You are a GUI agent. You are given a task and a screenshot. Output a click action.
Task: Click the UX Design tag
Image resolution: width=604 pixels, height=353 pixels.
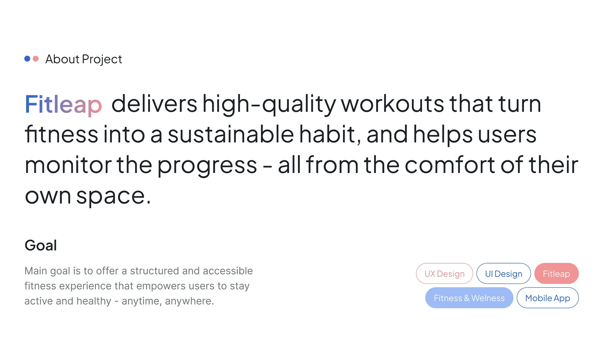click(x=444, y=274)
